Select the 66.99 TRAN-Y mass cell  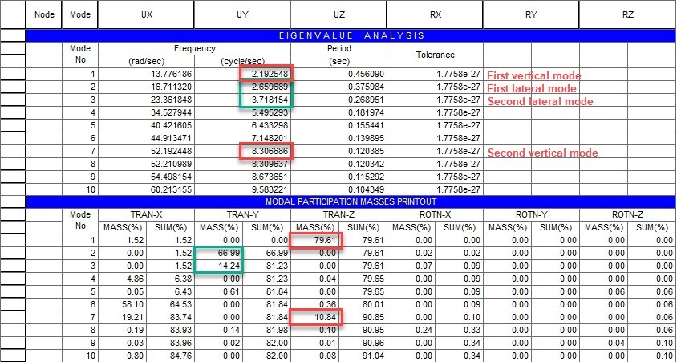[x=219, y=253]
